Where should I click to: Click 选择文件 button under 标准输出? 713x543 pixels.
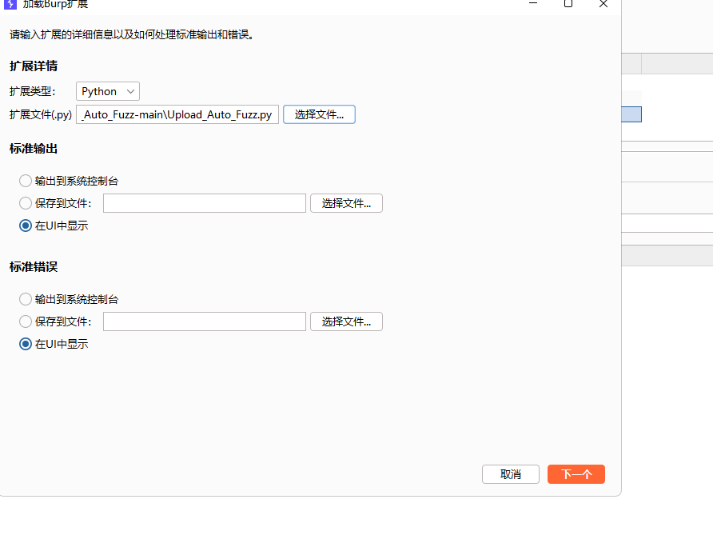[346, 203]
